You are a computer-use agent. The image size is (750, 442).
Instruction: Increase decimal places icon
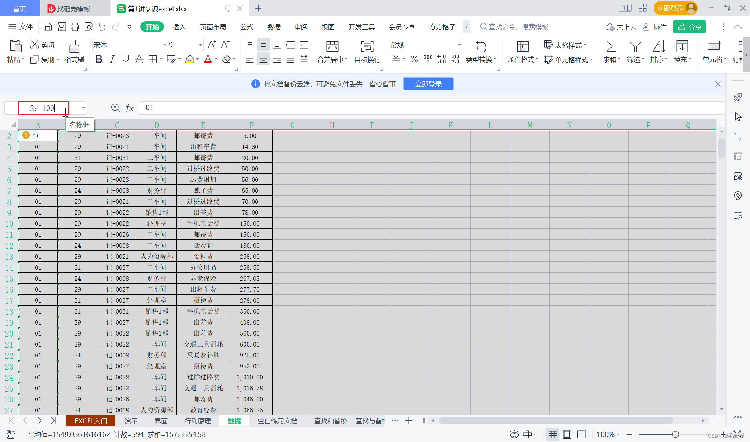tap(442, 59)
